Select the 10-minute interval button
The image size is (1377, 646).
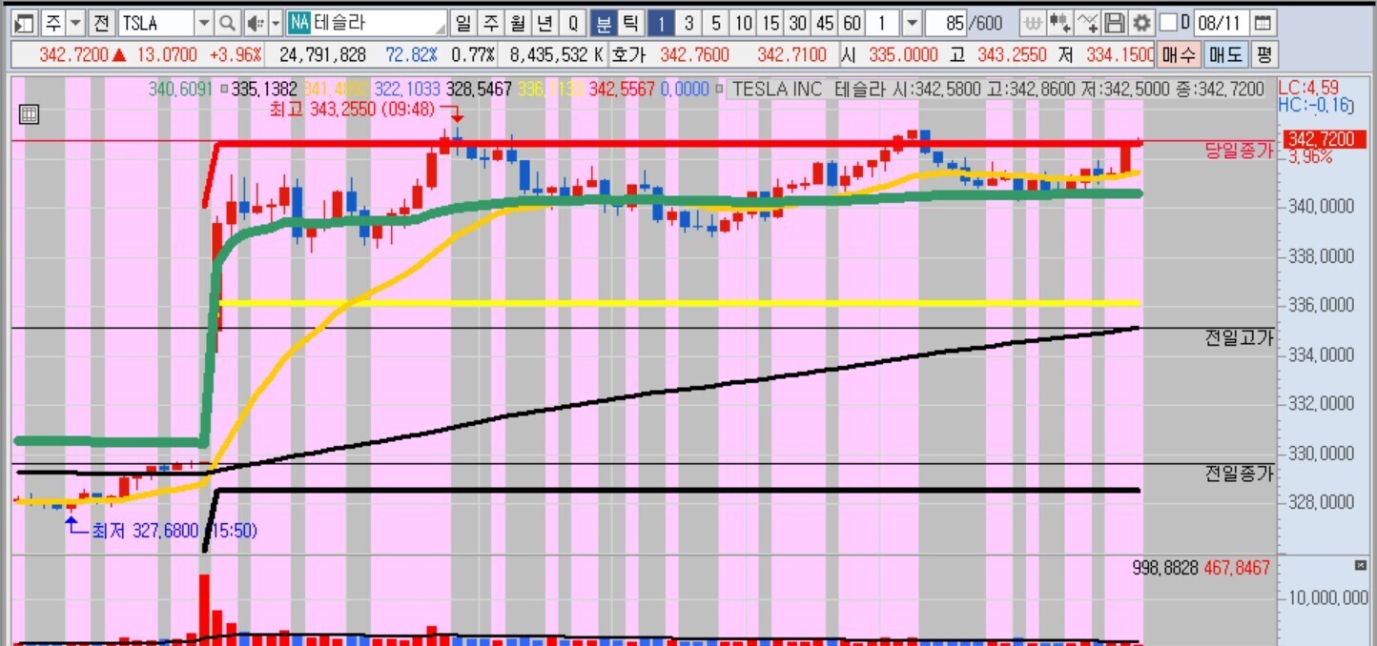[x=744, y=22]
